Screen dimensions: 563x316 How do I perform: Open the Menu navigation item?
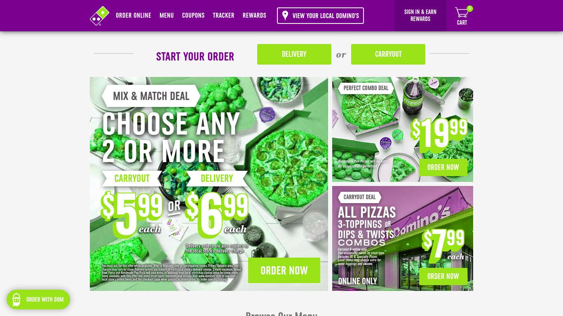coord(167,16)
